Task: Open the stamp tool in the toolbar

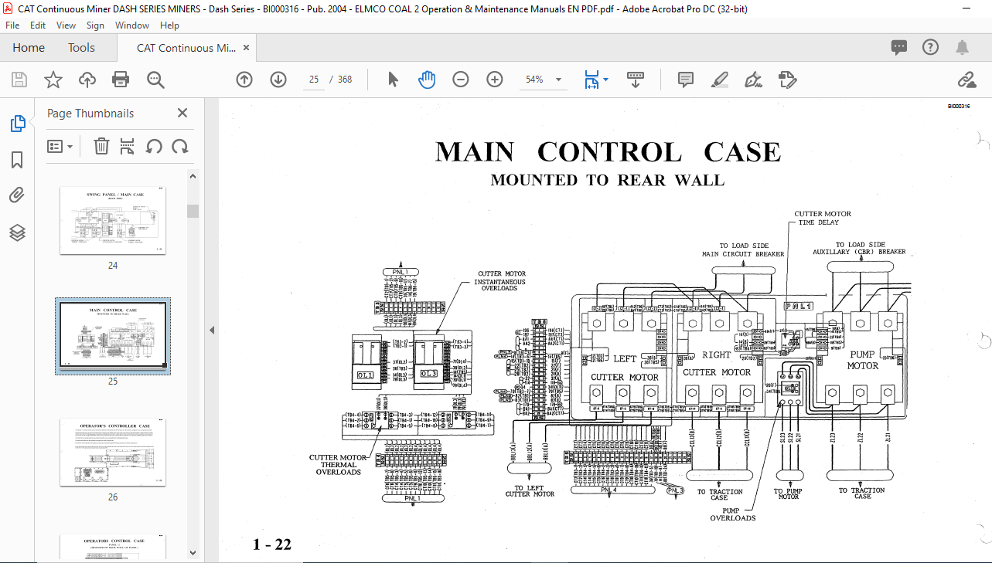Action: click(787, 80)
